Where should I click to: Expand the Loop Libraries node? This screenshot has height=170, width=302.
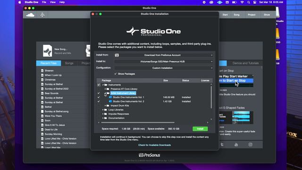point(103,110)
